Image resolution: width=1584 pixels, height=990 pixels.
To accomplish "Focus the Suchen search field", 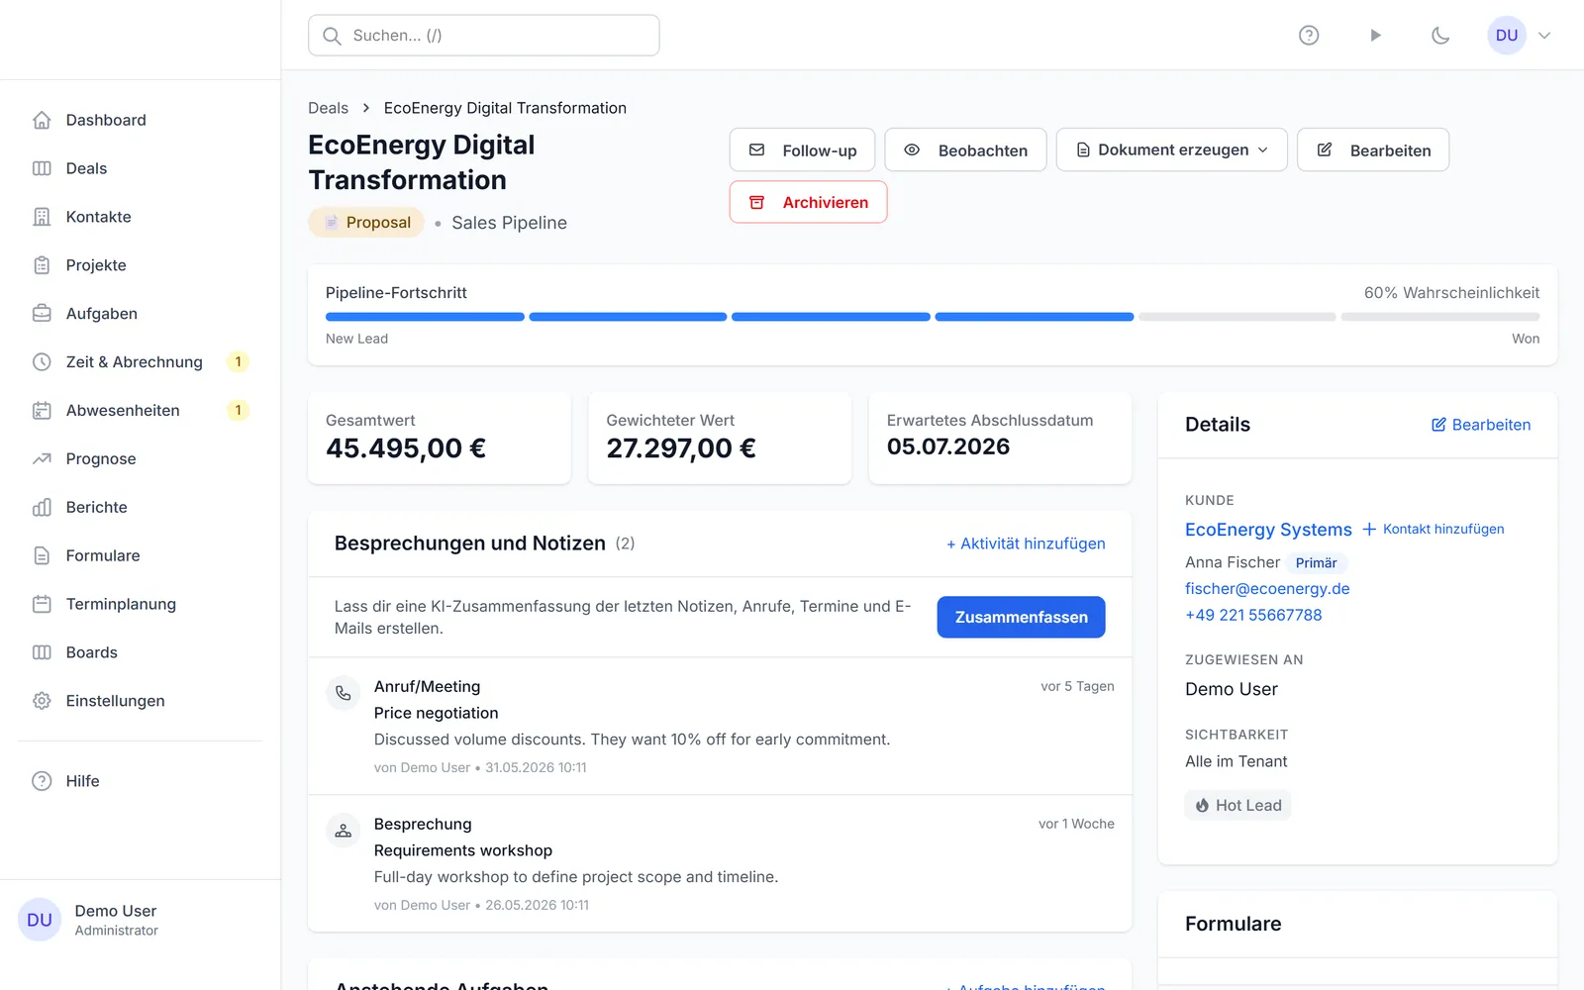I will click(x=483, y=36).
